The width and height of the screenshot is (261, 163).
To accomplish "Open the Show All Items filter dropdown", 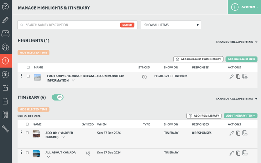I will 171,25.
